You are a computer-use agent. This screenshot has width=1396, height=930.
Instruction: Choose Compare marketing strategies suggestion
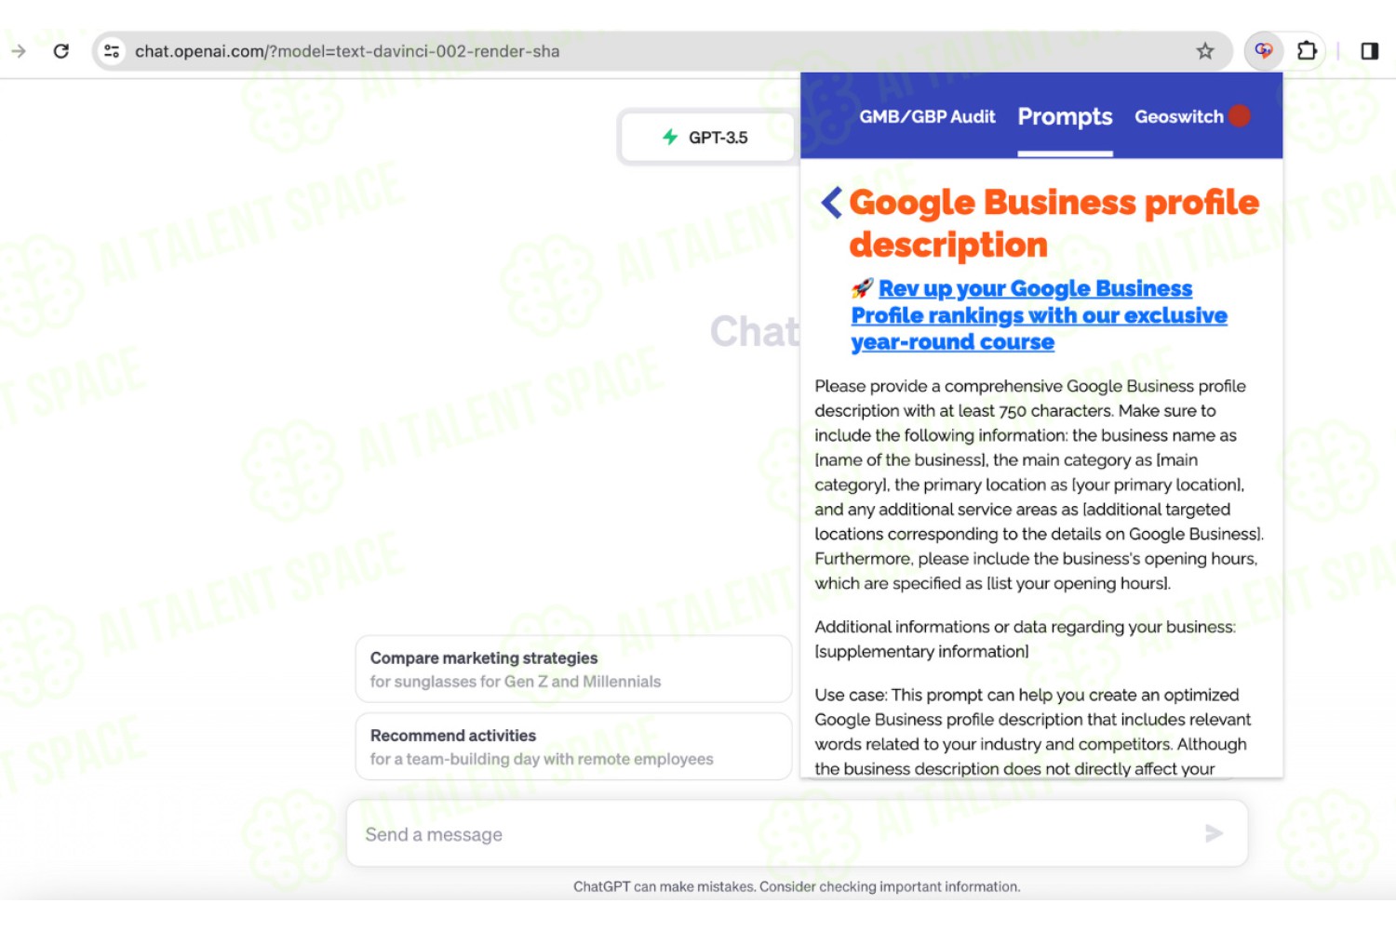point(573,670)
